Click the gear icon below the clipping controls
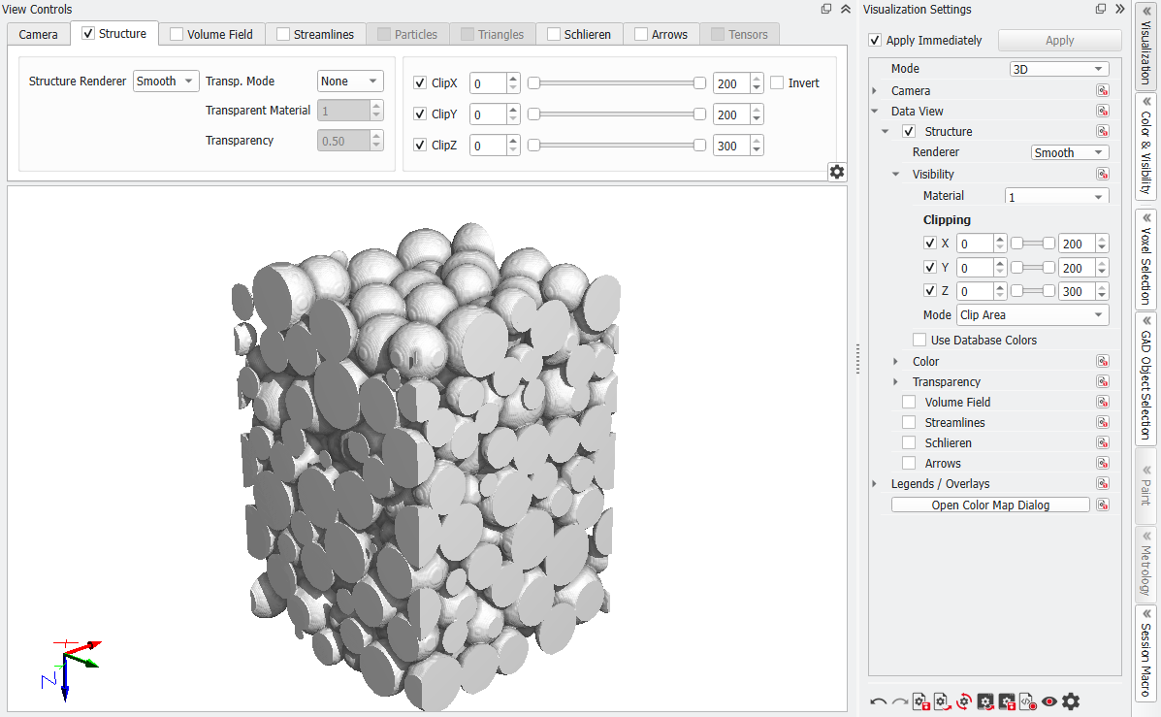Screen dimensions: 1161x717 pyautogui.click(x=837, y=172)
